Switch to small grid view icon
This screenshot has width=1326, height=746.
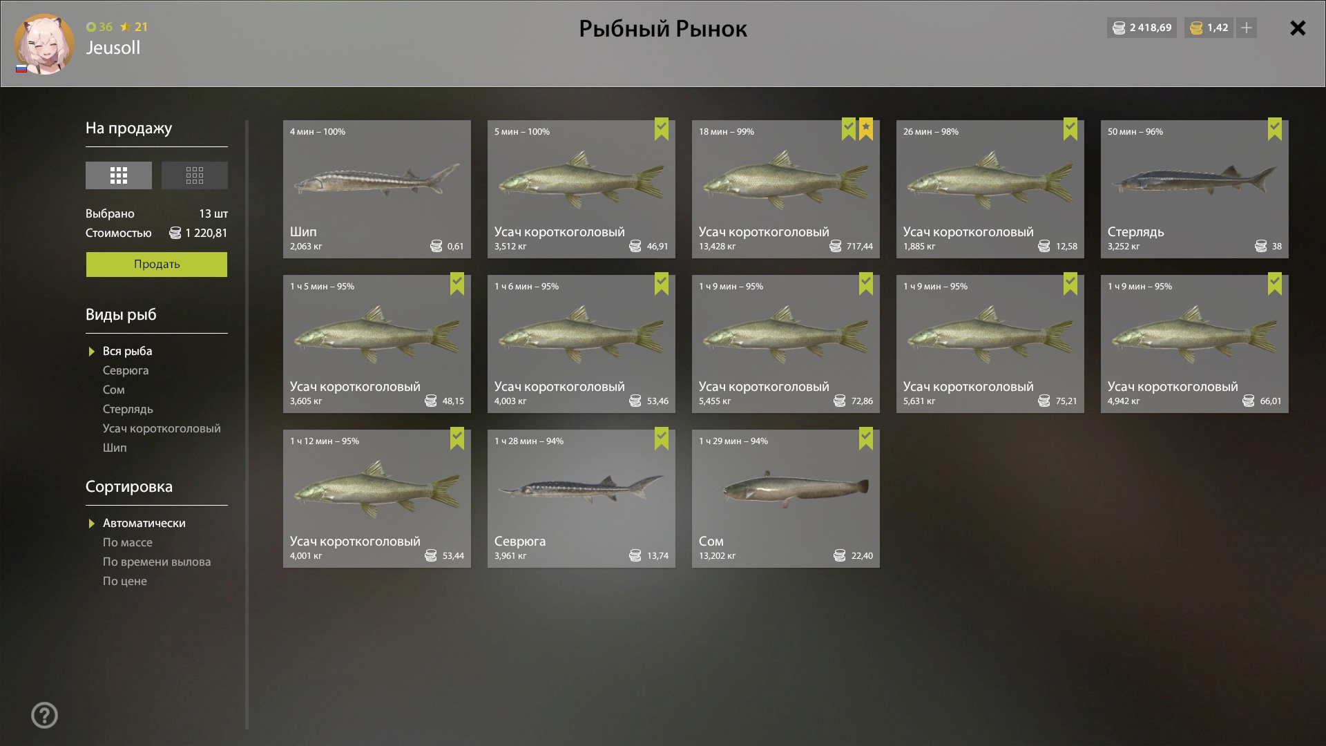click(x=195, y=175)
